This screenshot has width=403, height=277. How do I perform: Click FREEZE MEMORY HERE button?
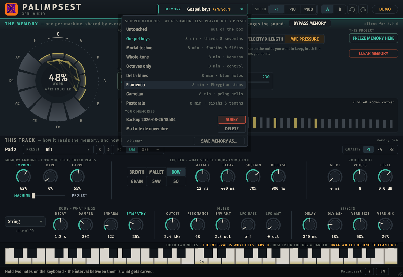[374, 38]
